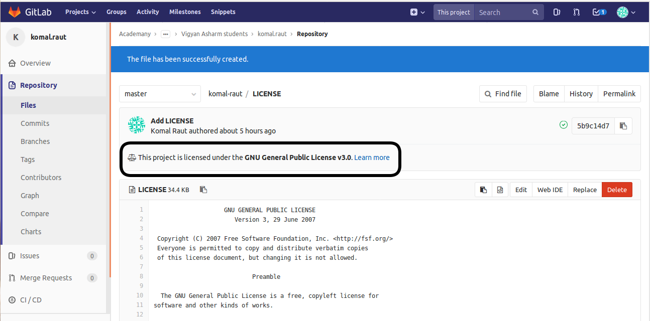Viewport: 650px width, 321px height.
Task: Click Academany in the breadcrumb
Action: 135,34
